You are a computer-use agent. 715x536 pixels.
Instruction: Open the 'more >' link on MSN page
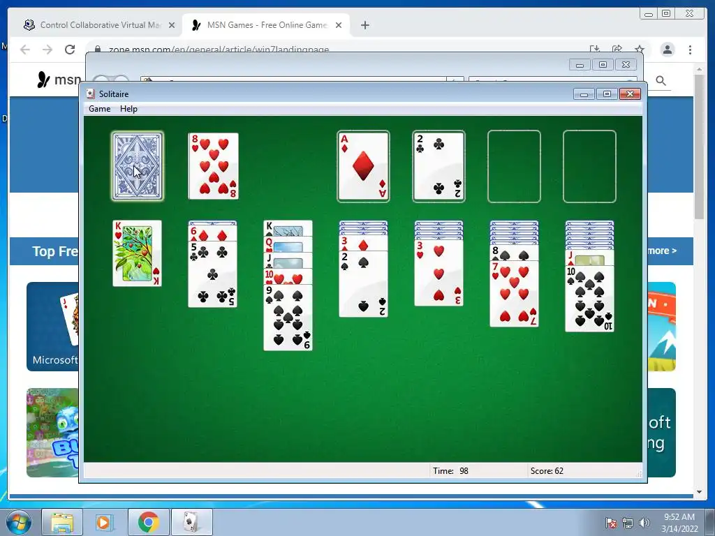[x=661, y=251]
